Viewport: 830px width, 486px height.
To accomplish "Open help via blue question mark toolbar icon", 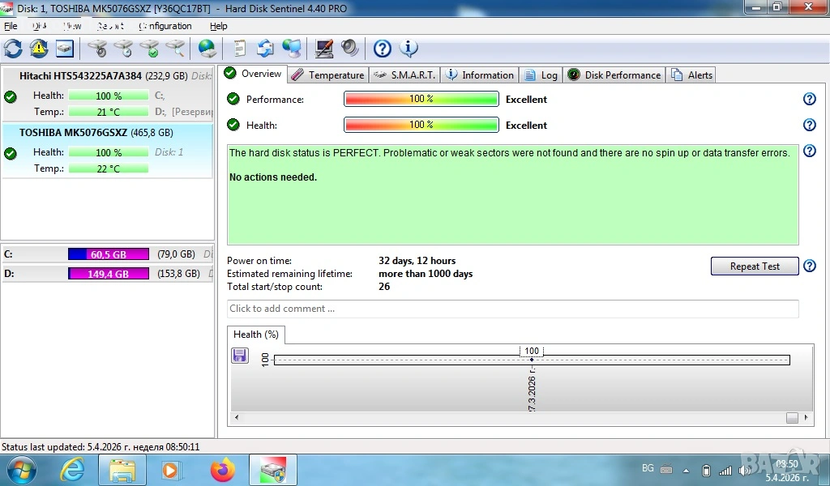I will click(x=382, y=49).
